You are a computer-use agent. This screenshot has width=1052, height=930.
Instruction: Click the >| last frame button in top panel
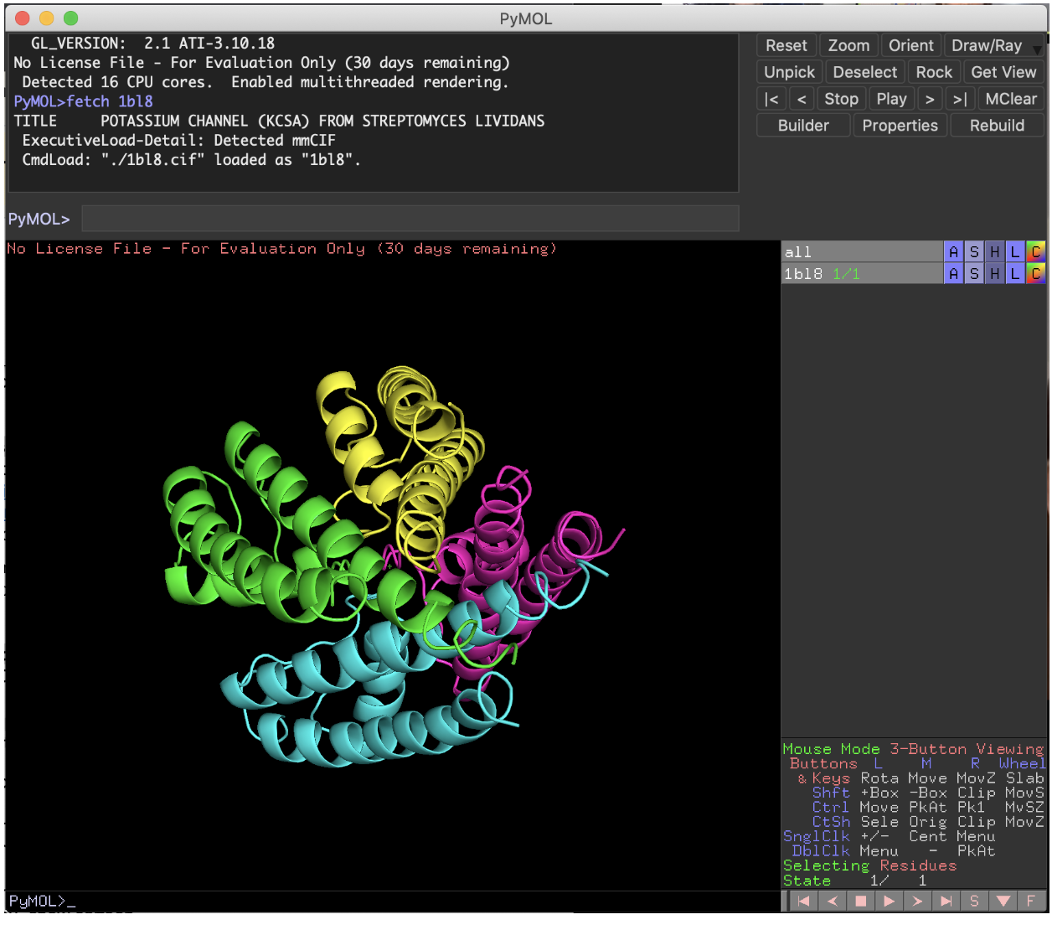[960, 99]
